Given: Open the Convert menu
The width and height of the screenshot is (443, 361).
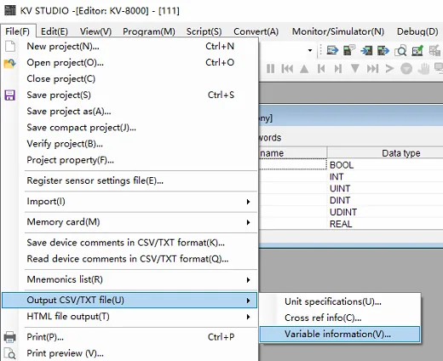Looking at the screenshot, I should point(256,32).
